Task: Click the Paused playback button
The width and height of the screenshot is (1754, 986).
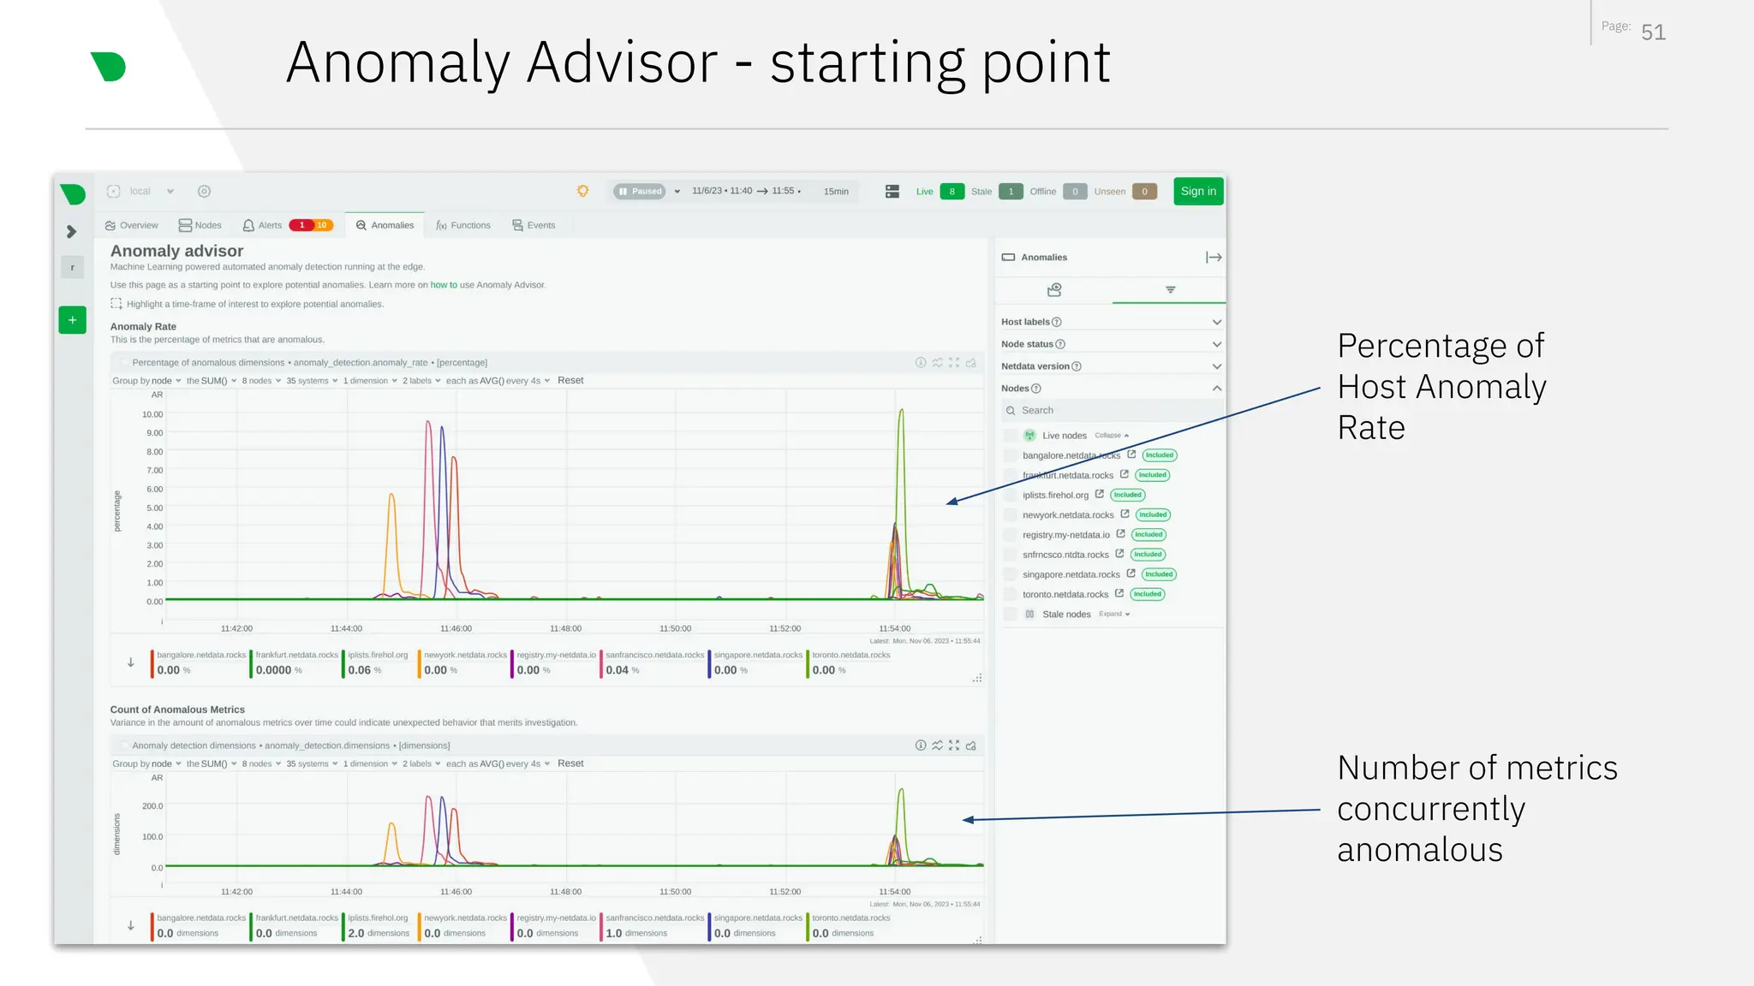Action: [640, 192]
